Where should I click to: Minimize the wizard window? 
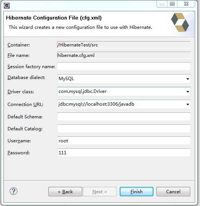point(162,4)
